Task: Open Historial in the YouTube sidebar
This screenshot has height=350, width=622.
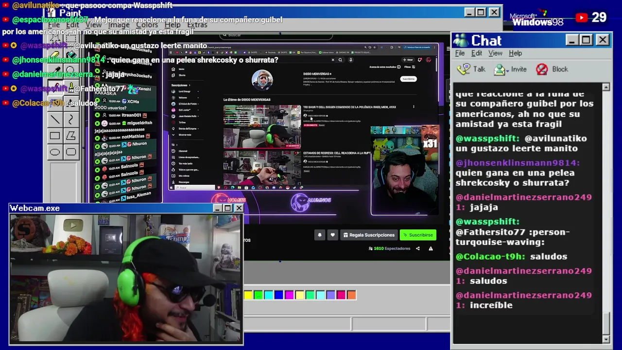Action: (x=183, y=151)
